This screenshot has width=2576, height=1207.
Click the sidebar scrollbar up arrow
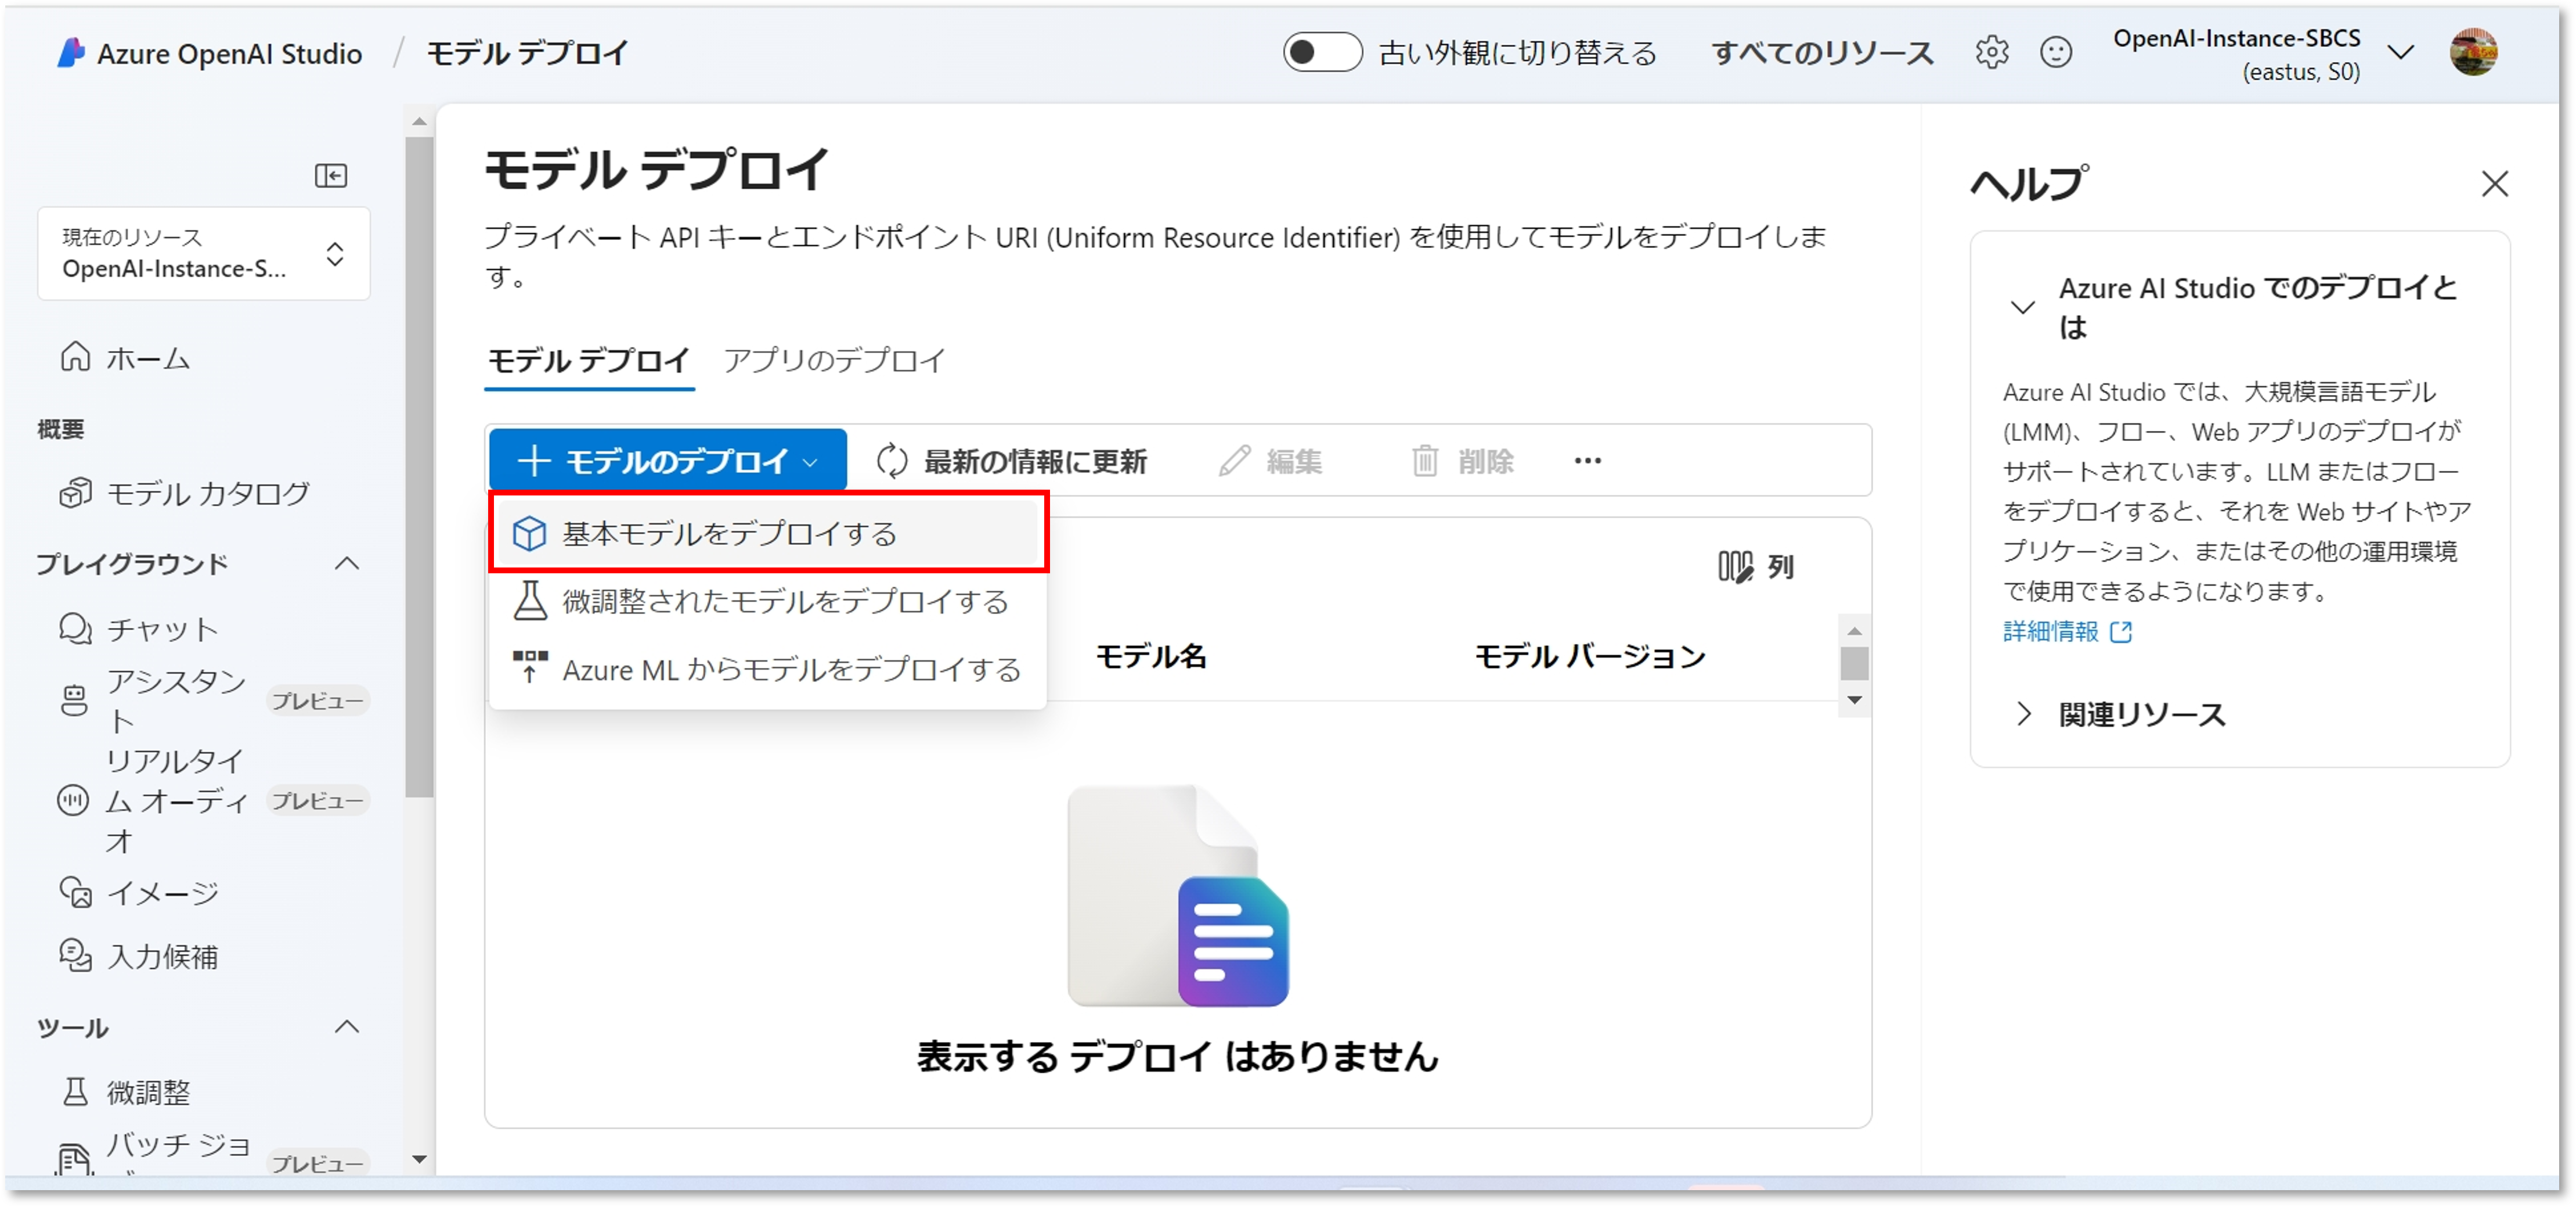(420, 122)
